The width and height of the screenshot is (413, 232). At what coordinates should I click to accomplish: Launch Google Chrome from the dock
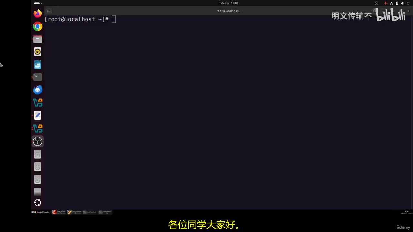(x=37, y=26)
